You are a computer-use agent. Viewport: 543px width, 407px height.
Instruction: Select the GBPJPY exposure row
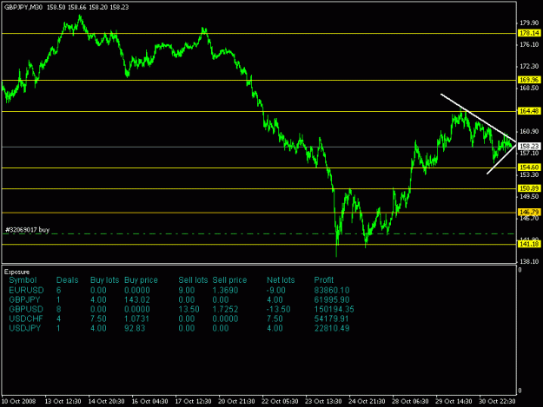click(179, 299)
